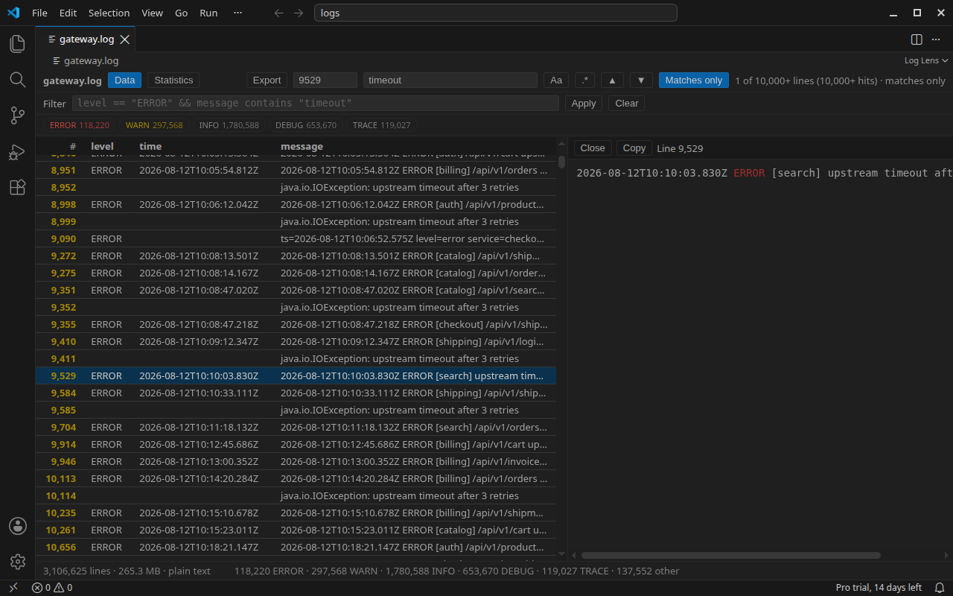Click the go-to-line field showing 9529
The width and height of the screenshot is (953, 596).
click(x=325, y=80)
